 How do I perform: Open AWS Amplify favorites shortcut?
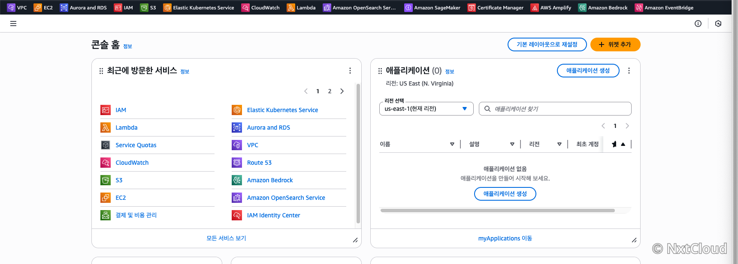point(551,8)
